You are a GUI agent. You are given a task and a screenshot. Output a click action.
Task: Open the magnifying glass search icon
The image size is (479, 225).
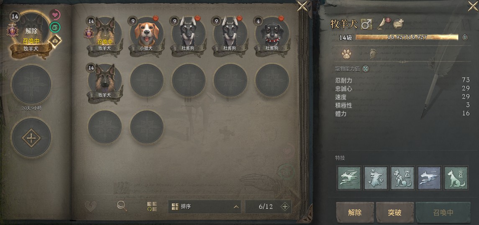coord(122,206)
